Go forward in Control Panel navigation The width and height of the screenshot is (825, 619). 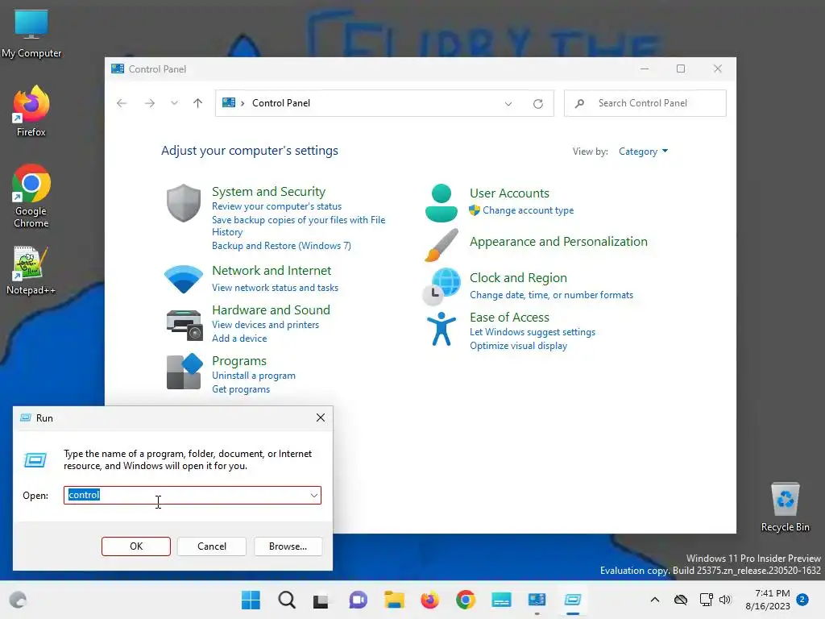pyautogui.click(x=149, y=103)
